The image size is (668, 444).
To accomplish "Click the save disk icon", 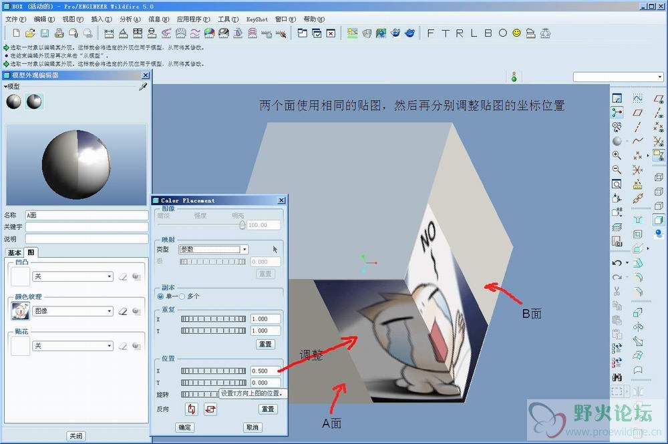I will coord(45,33).
